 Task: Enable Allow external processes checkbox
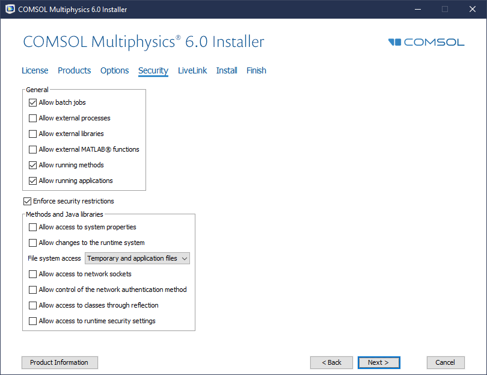coord(33,118)
